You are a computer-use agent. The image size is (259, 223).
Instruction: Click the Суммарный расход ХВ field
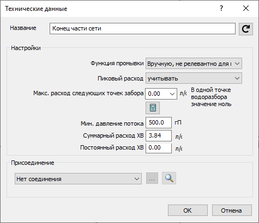[159, 135]
